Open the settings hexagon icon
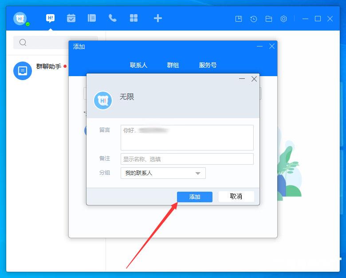 click(x=283, y=19)
